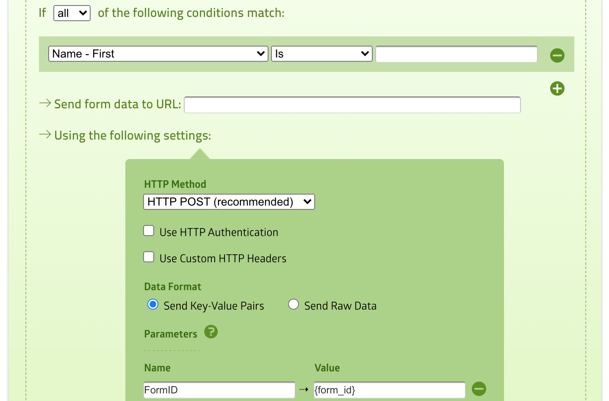Click arrow icon between FormID and value
The height and width of the screenshot is (401, 609).
click(304, 390)
